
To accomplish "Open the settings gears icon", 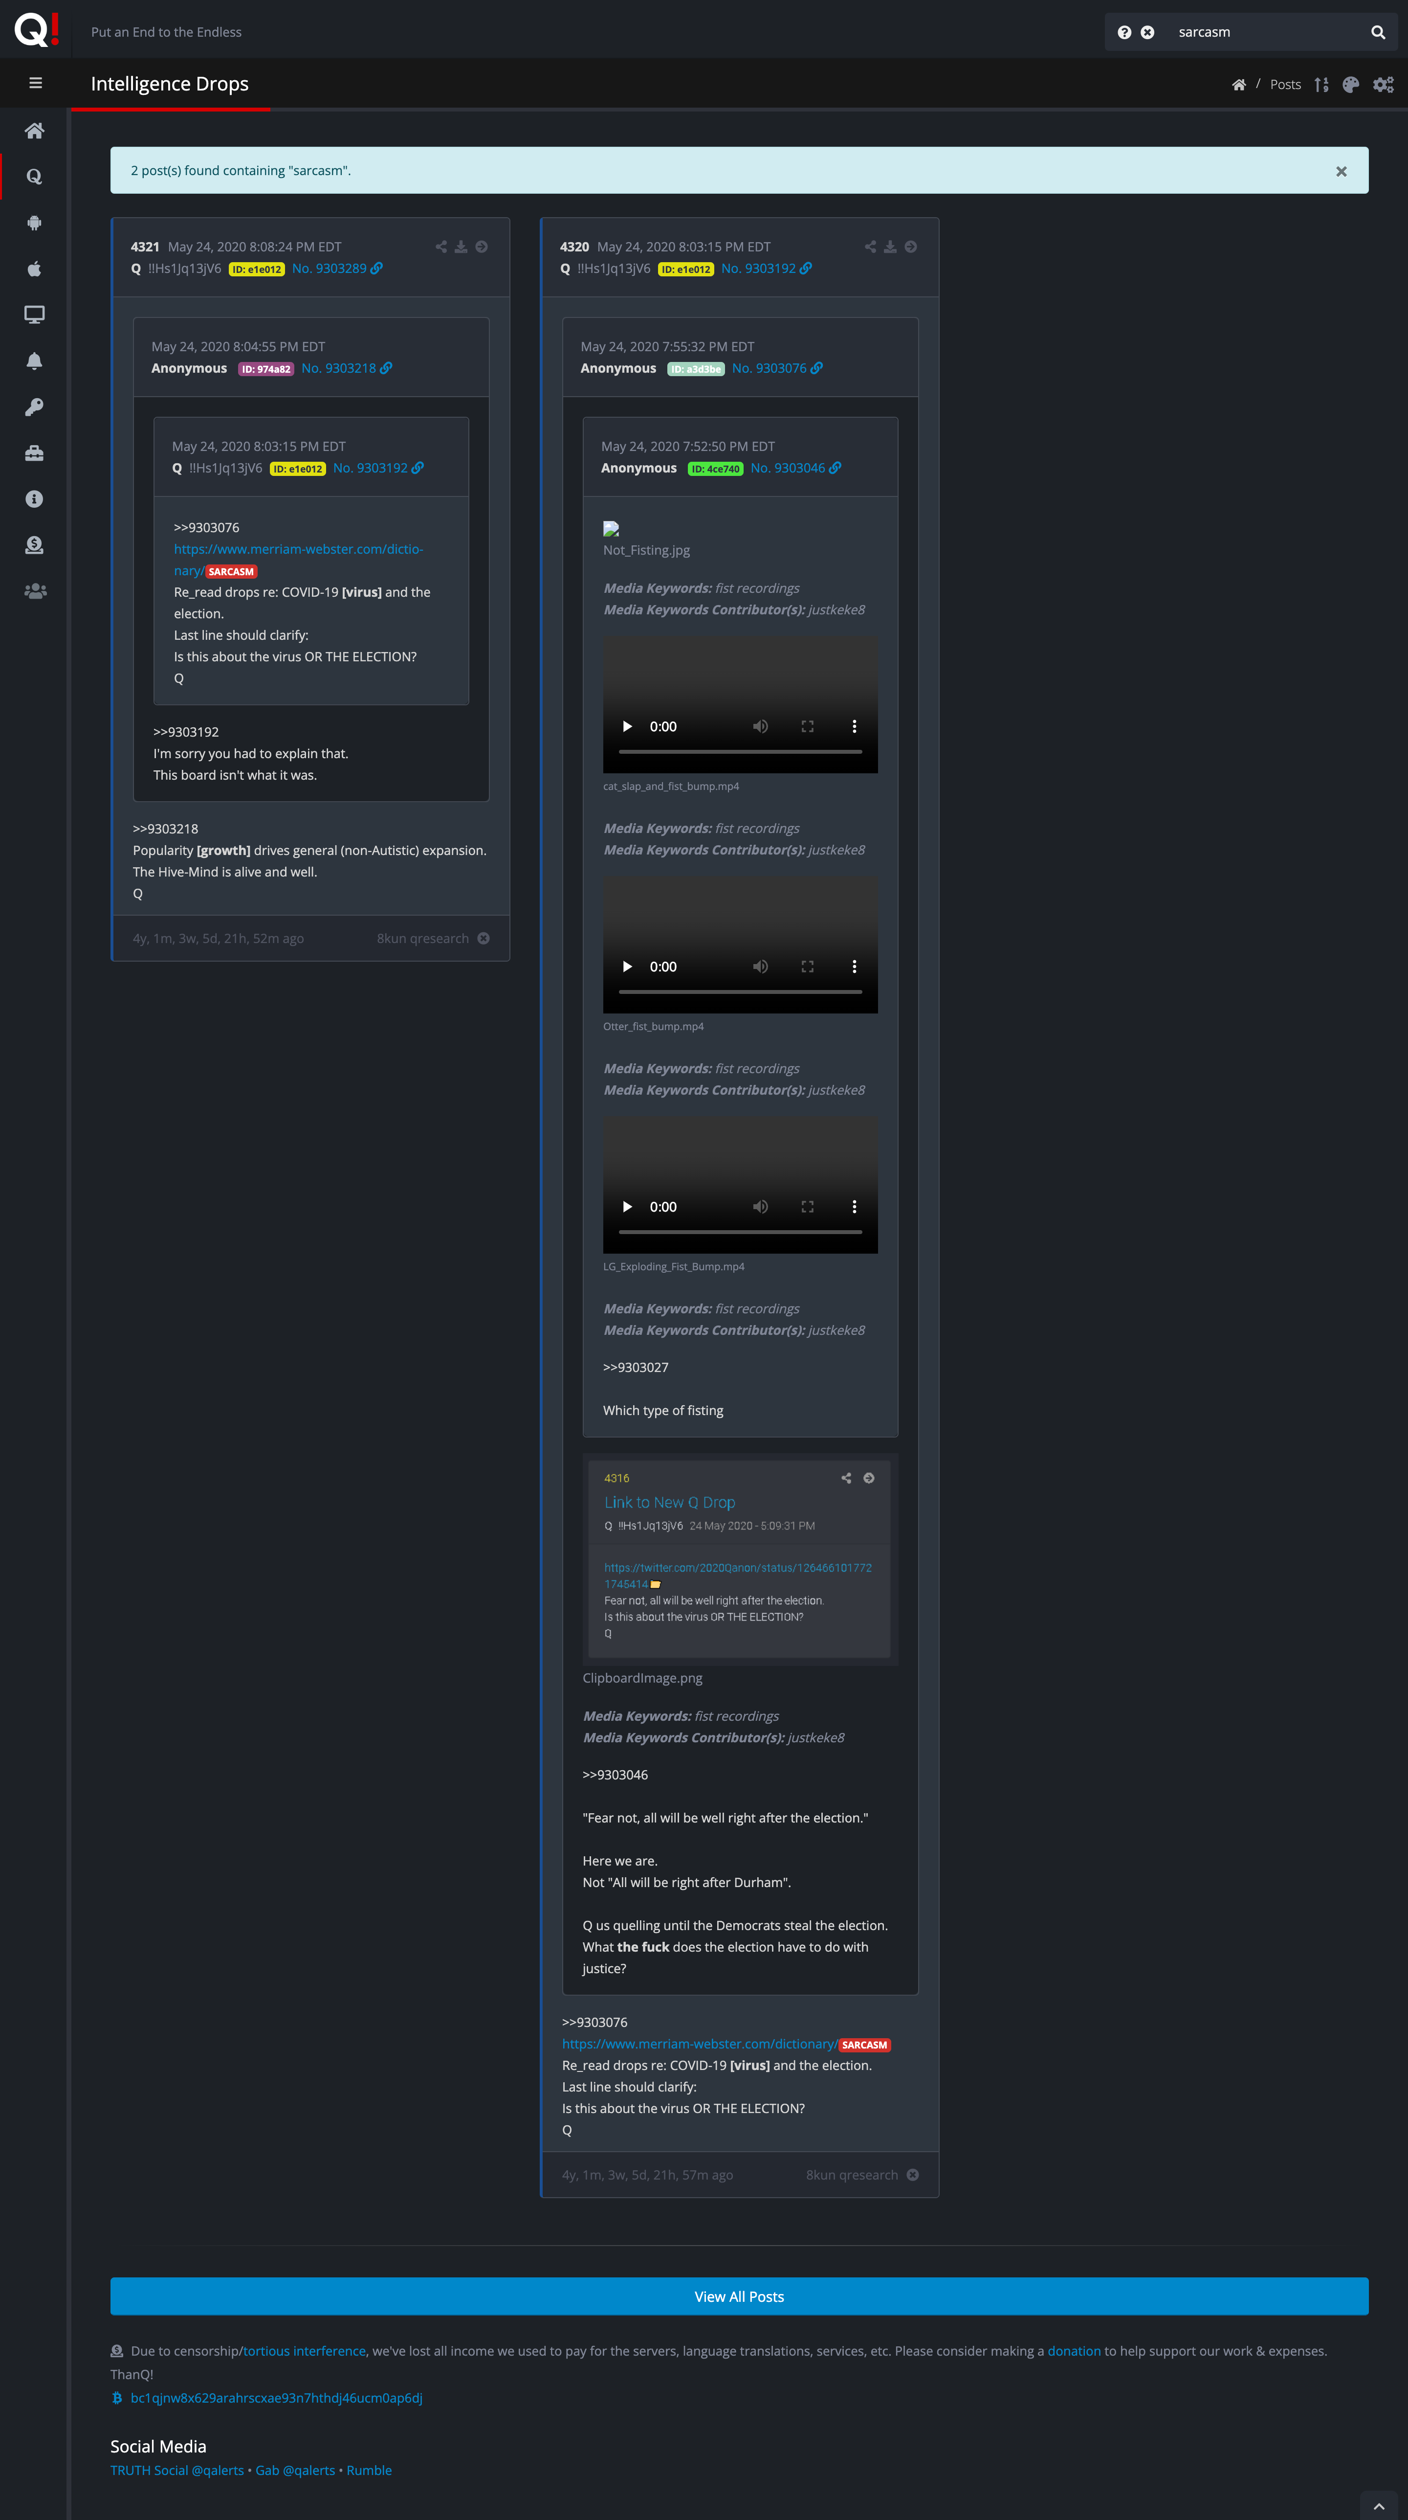I will 1384,85.
